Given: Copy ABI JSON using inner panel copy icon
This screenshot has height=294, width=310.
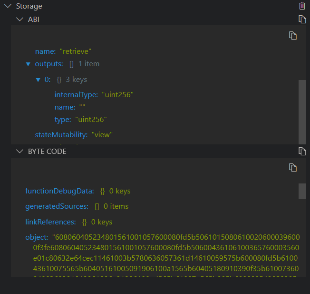Looking at the screenshot, I should [x=293, y=36].
